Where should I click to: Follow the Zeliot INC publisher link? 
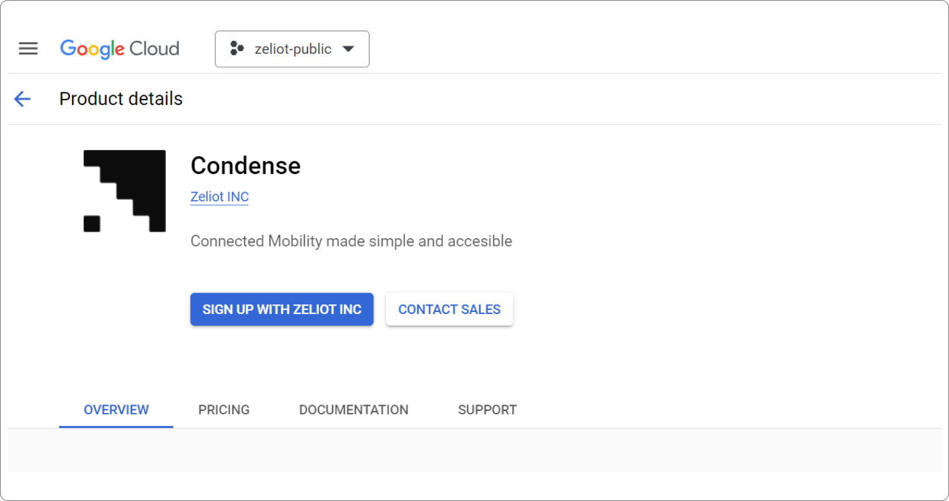click(x=219, y=197)
